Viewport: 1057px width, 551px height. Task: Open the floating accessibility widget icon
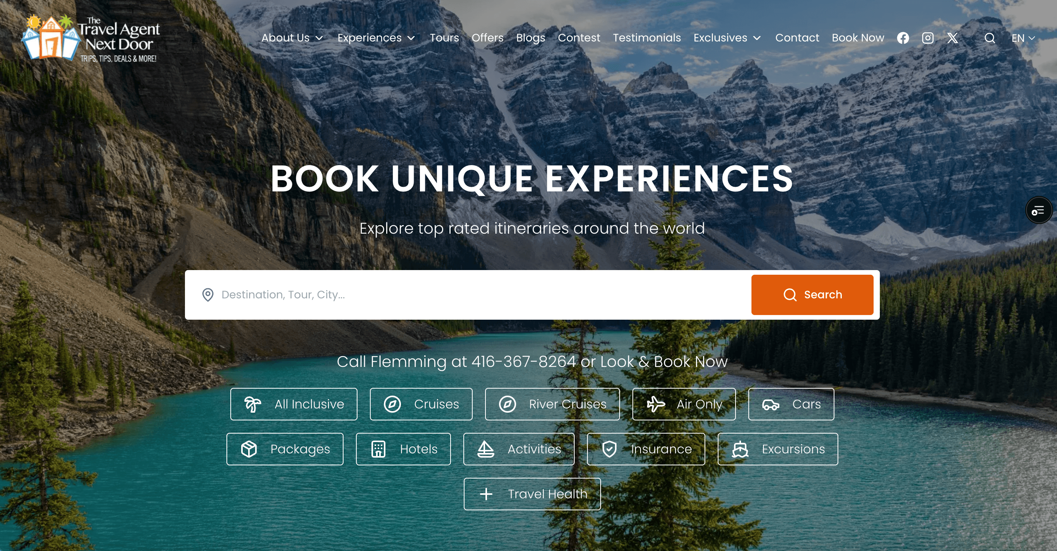coord(1038,210)
